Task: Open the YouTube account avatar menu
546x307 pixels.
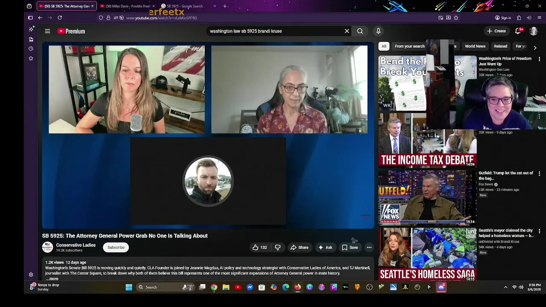Action: pyautogui.click(x=533, y=31)
